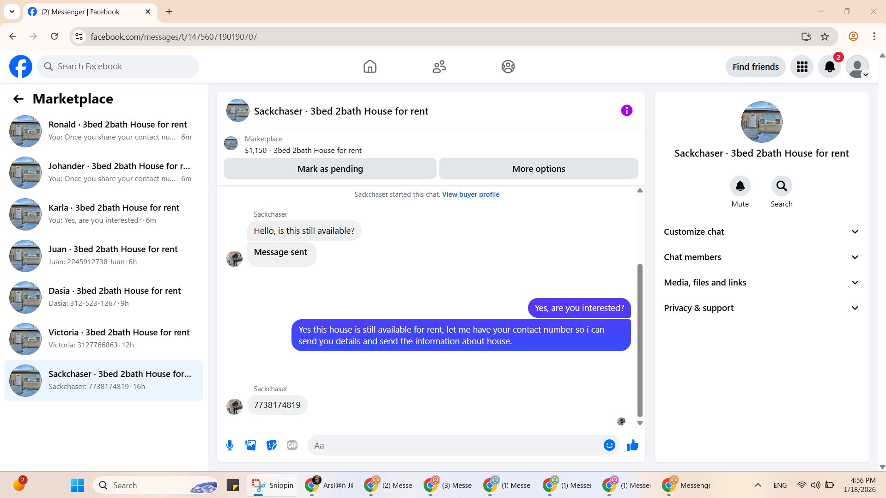Open Snipping Tool on the taskbar
The image size is (886, 498).
pyautogui.click(x=273, y=485)
